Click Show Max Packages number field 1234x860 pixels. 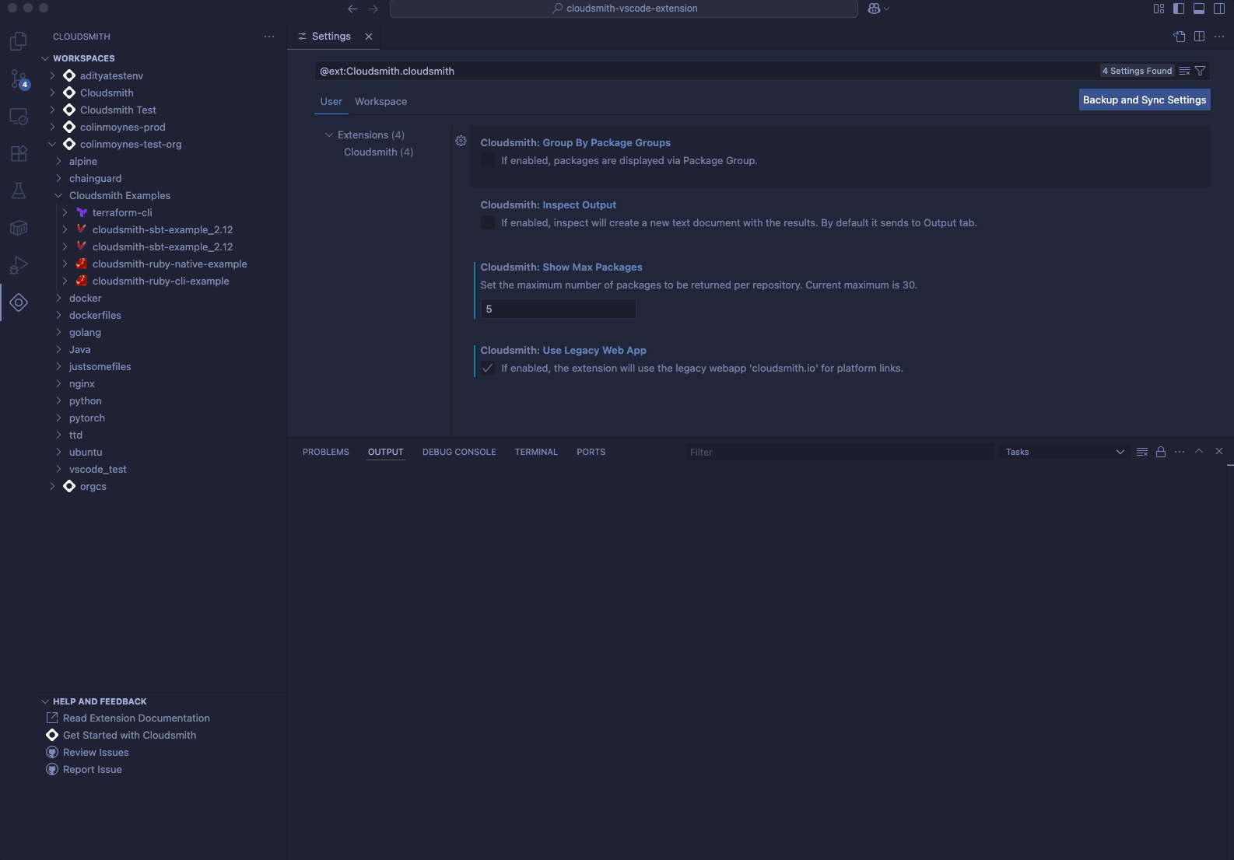pos(558,309)
